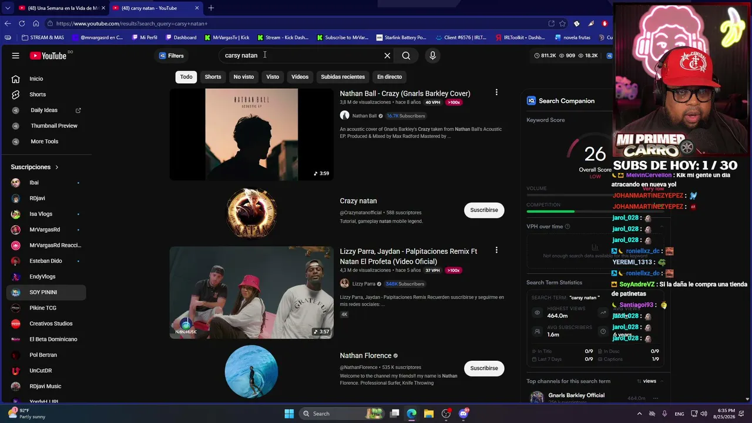Reload the page in the browser
Viewport: 752px width, 423px height.
click(x=22, y=23)
